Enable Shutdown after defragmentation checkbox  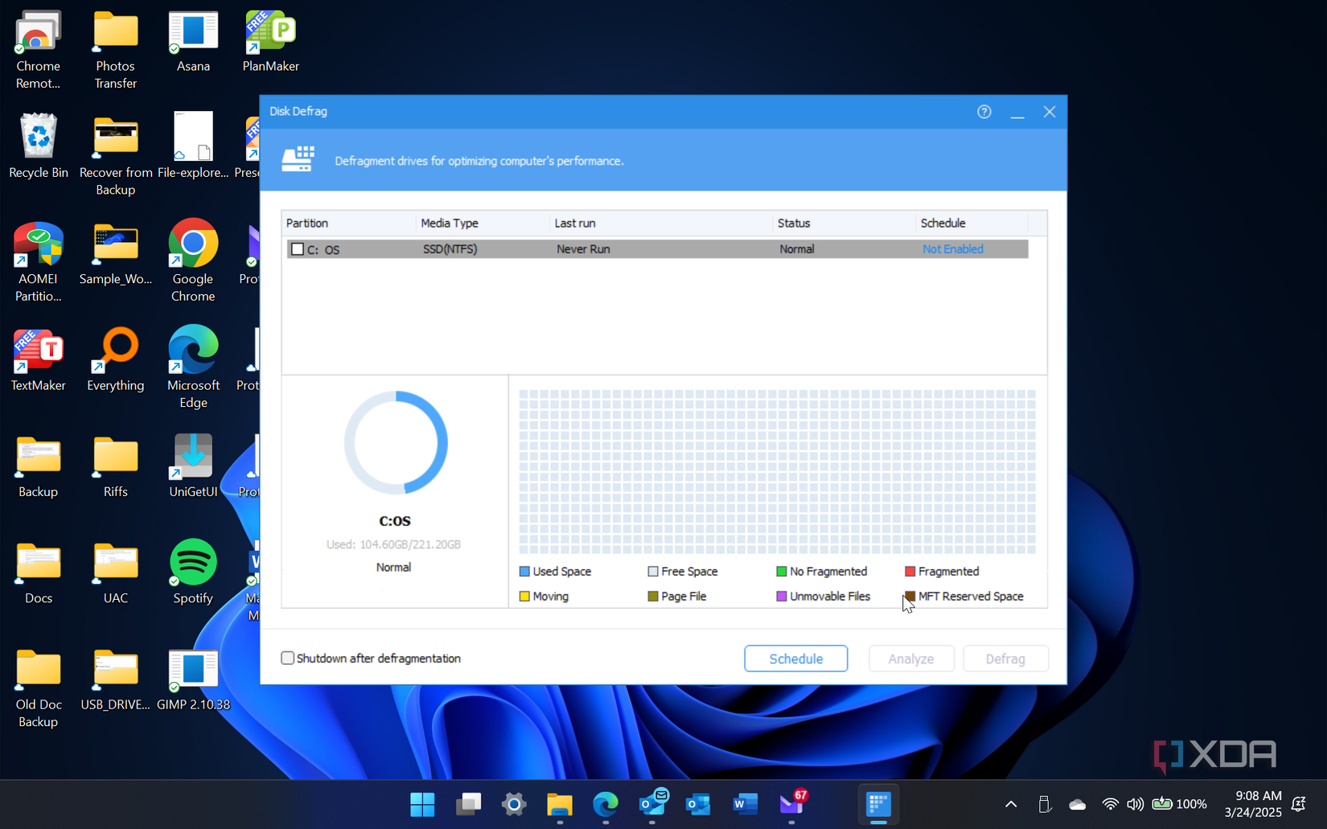(287, 658)
